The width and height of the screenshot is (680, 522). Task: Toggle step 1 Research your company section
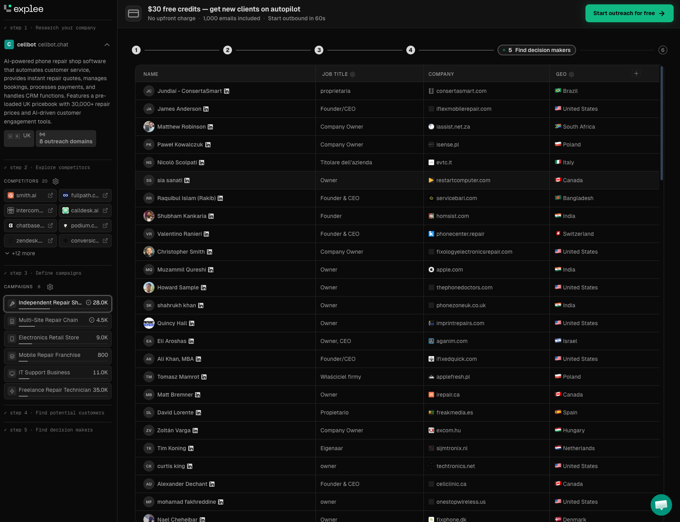[50, 28]
